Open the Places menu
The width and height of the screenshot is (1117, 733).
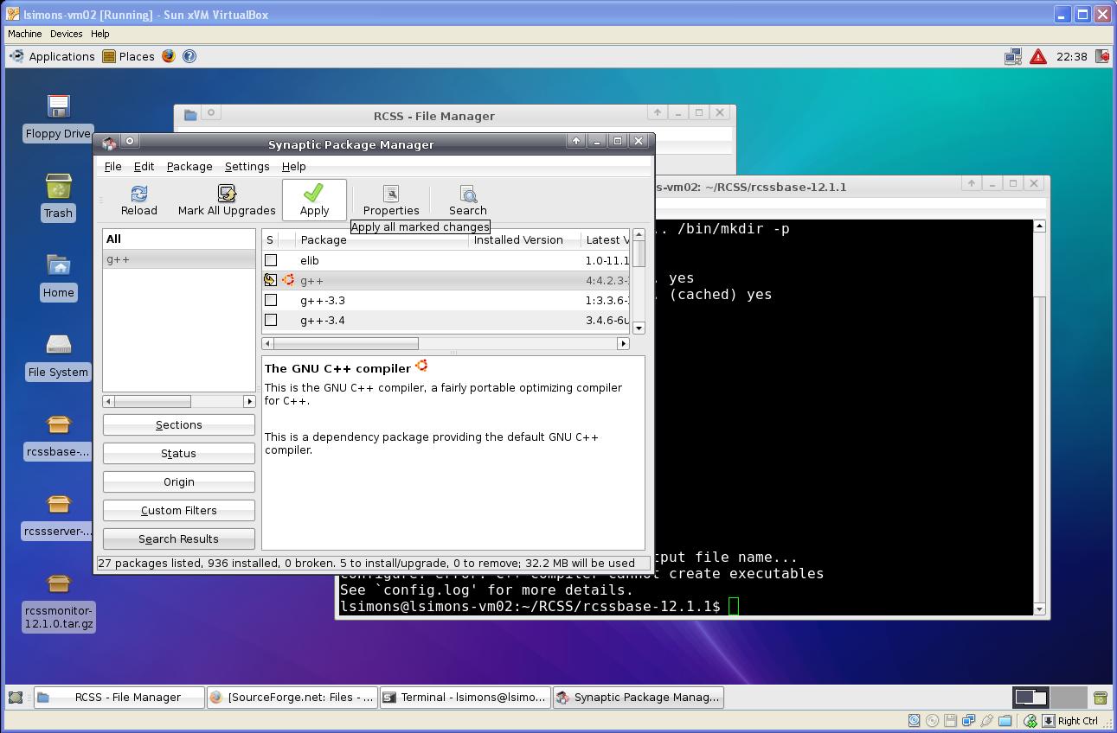coord(128,56)
